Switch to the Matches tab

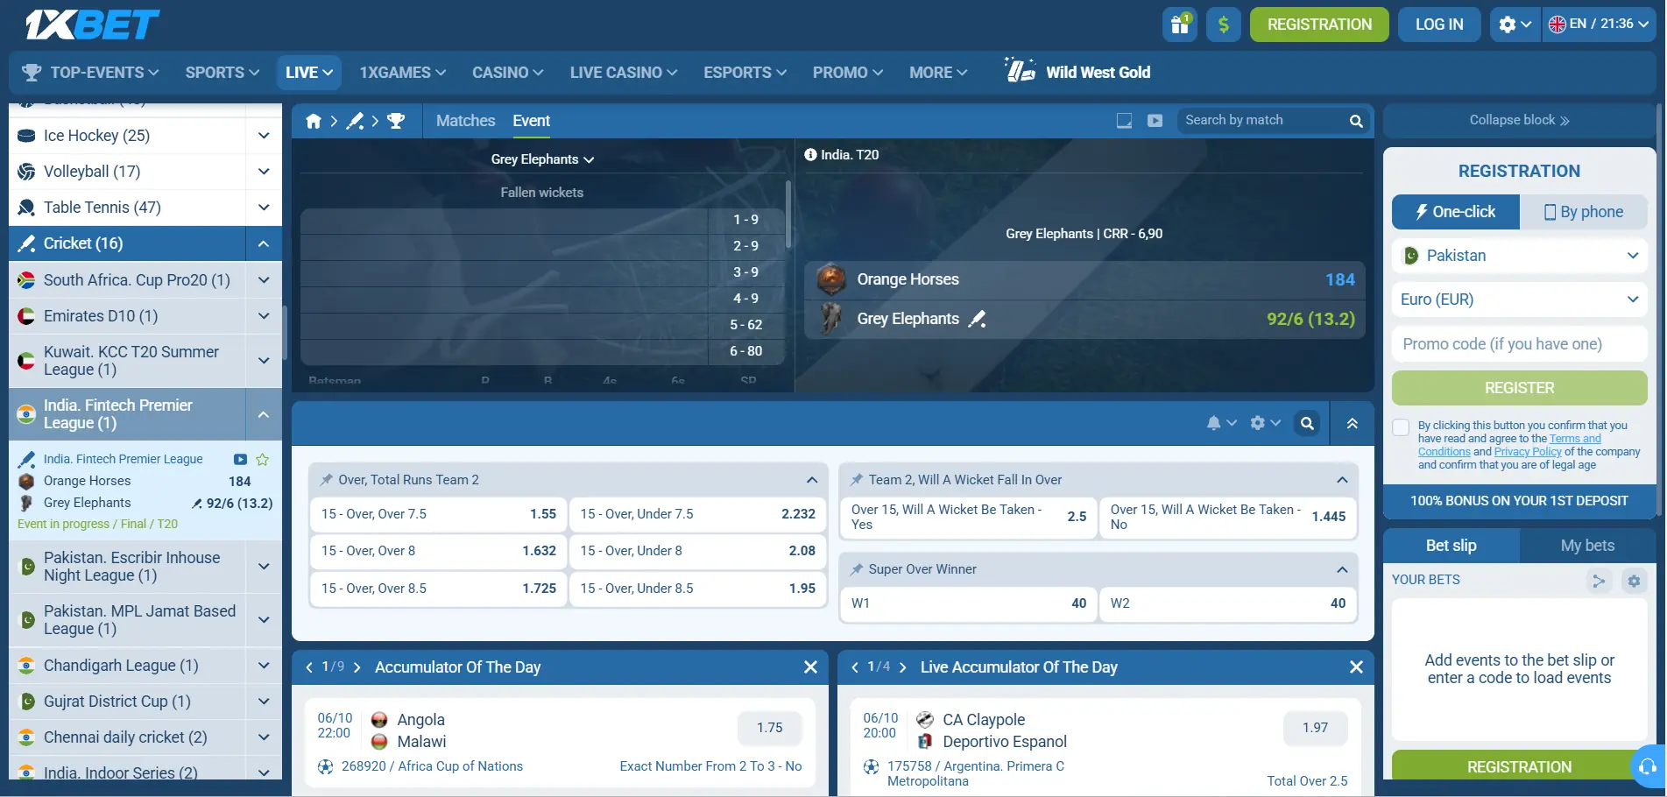coord(465,121)
